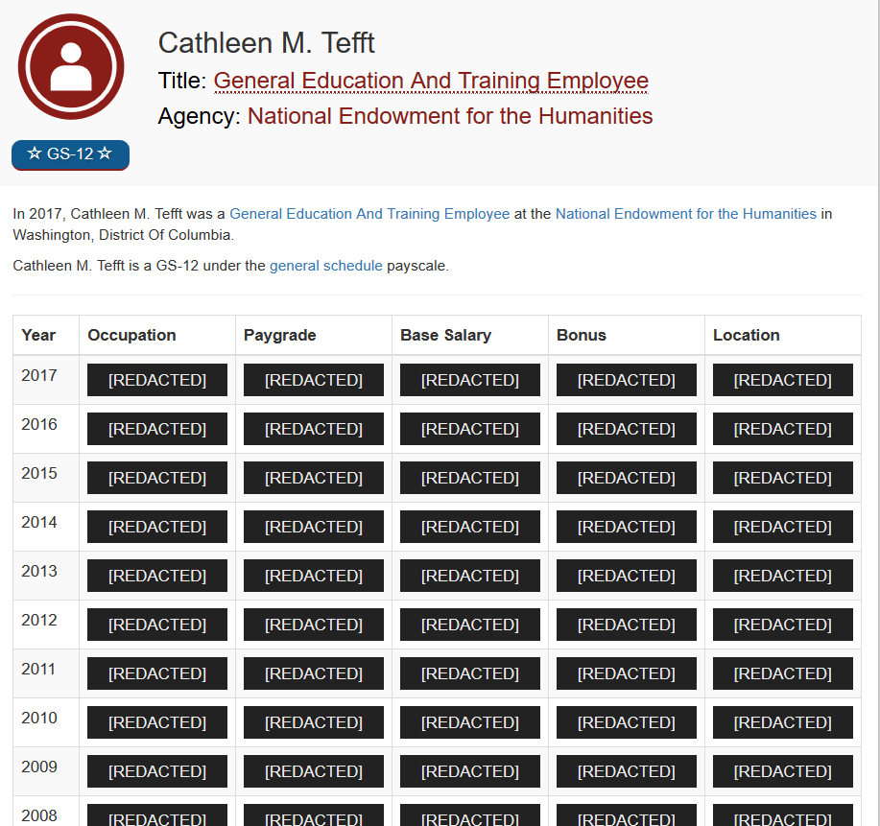Click the redacted Bonus cell for 2013
Viewport: 880px width, 826px height.
tap(627, 576)
